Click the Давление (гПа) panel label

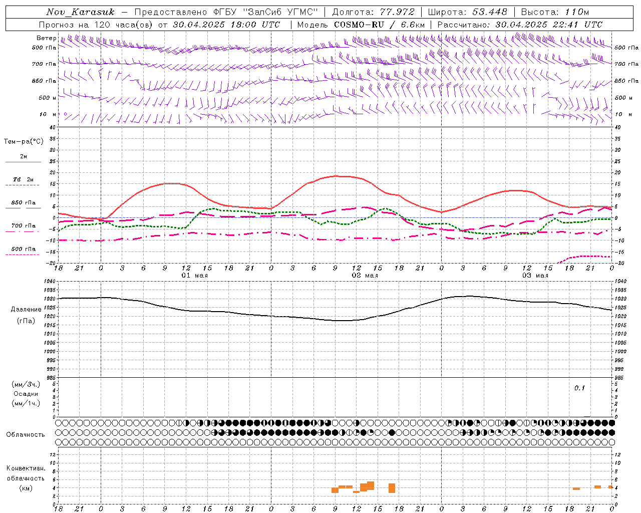click(x=23, y=315)
